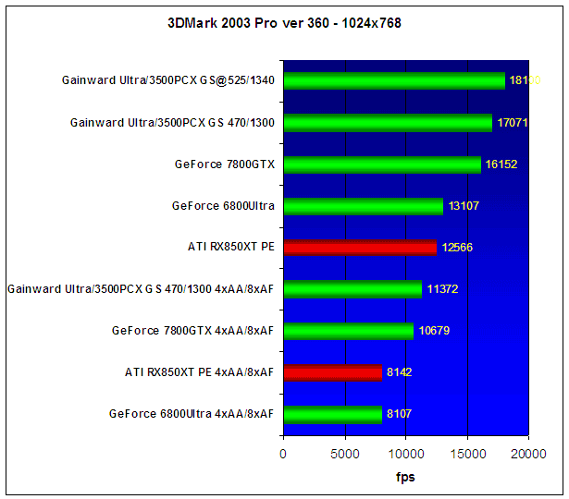Select the 'ATI RX850XT PE' label without AA/AF
Viewport: 569px width, 499px height.
coord(230,247)
